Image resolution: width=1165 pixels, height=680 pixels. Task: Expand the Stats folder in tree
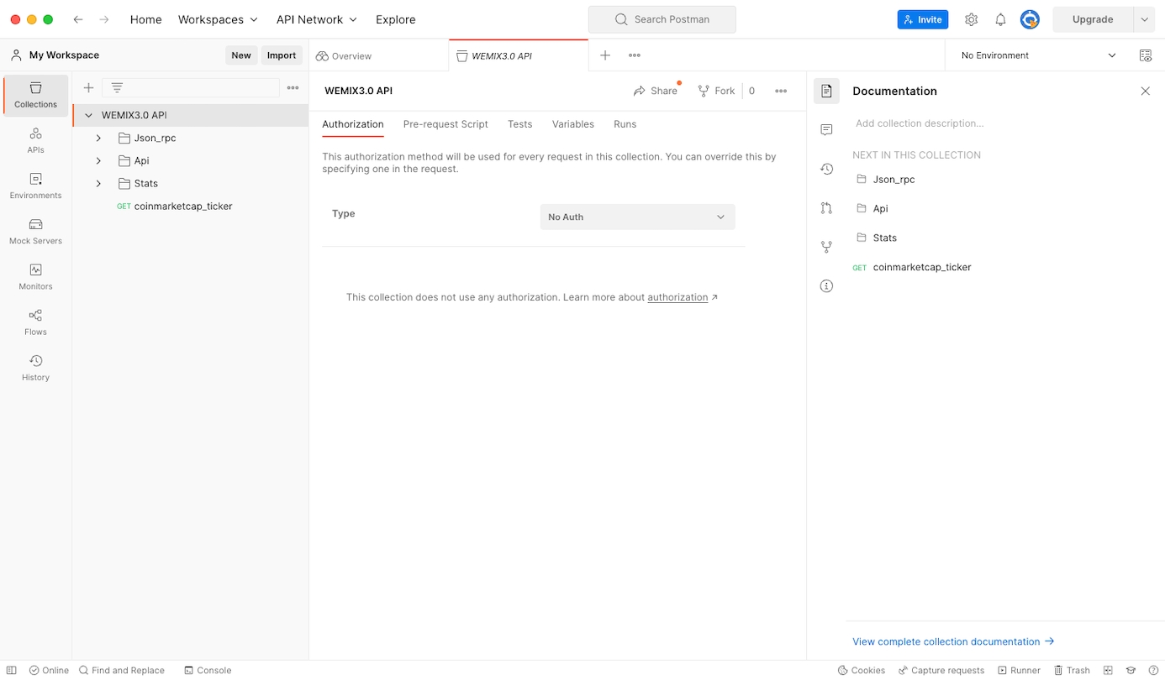(x=98, y=183)
